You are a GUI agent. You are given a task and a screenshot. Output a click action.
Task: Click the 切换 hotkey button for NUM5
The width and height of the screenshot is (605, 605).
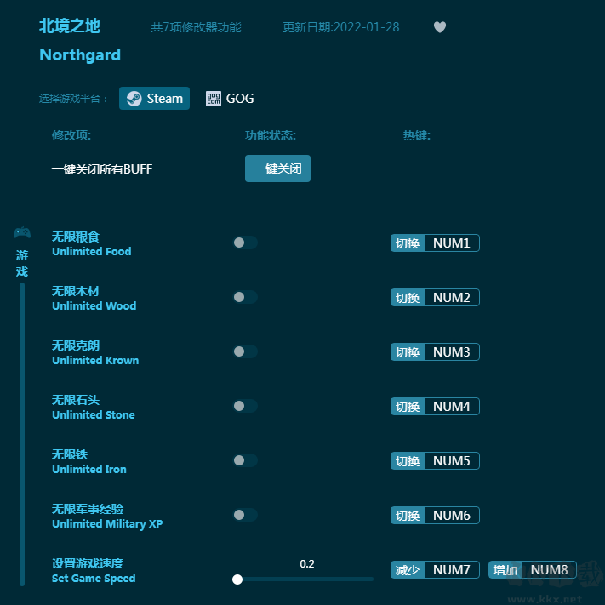(x=408, y=460)
